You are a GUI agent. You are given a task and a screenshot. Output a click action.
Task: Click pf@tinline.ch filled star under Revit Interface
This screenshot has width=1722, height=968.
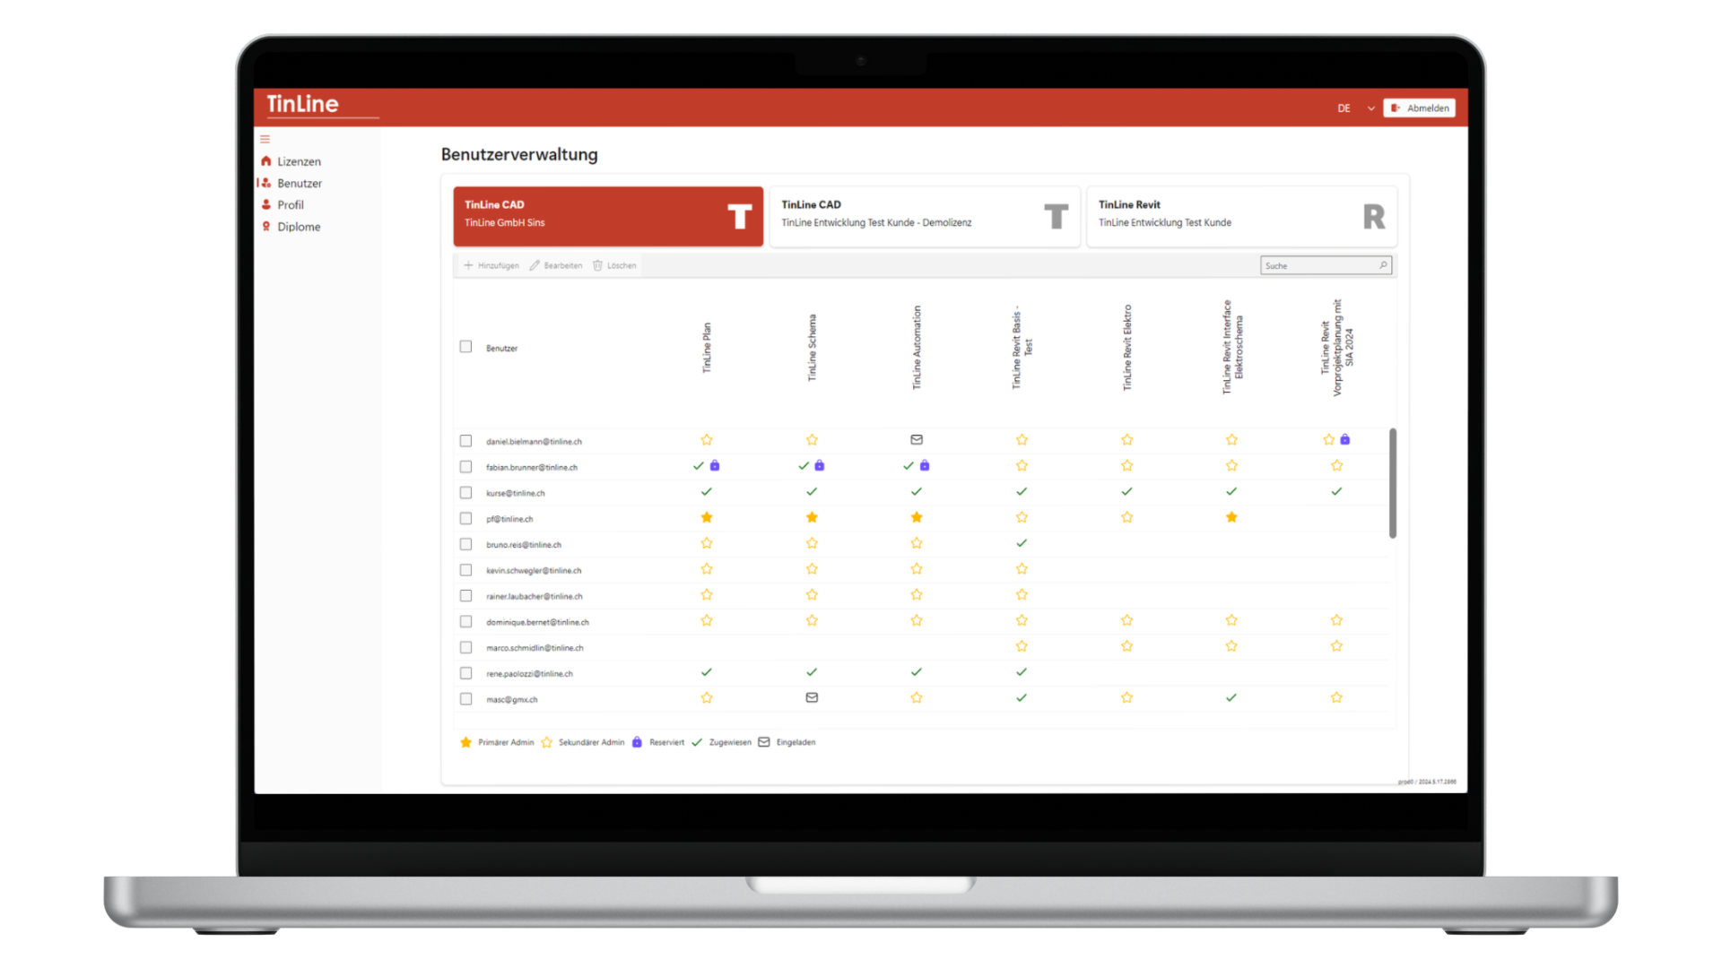pyautogui.click(x=1231, y=517)
